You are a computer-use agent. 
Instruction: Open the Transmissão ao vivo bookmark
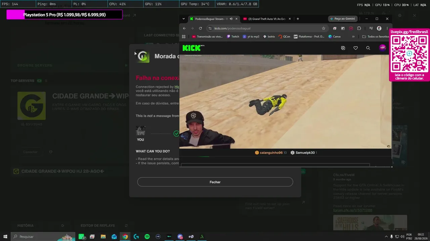point(207,36)
